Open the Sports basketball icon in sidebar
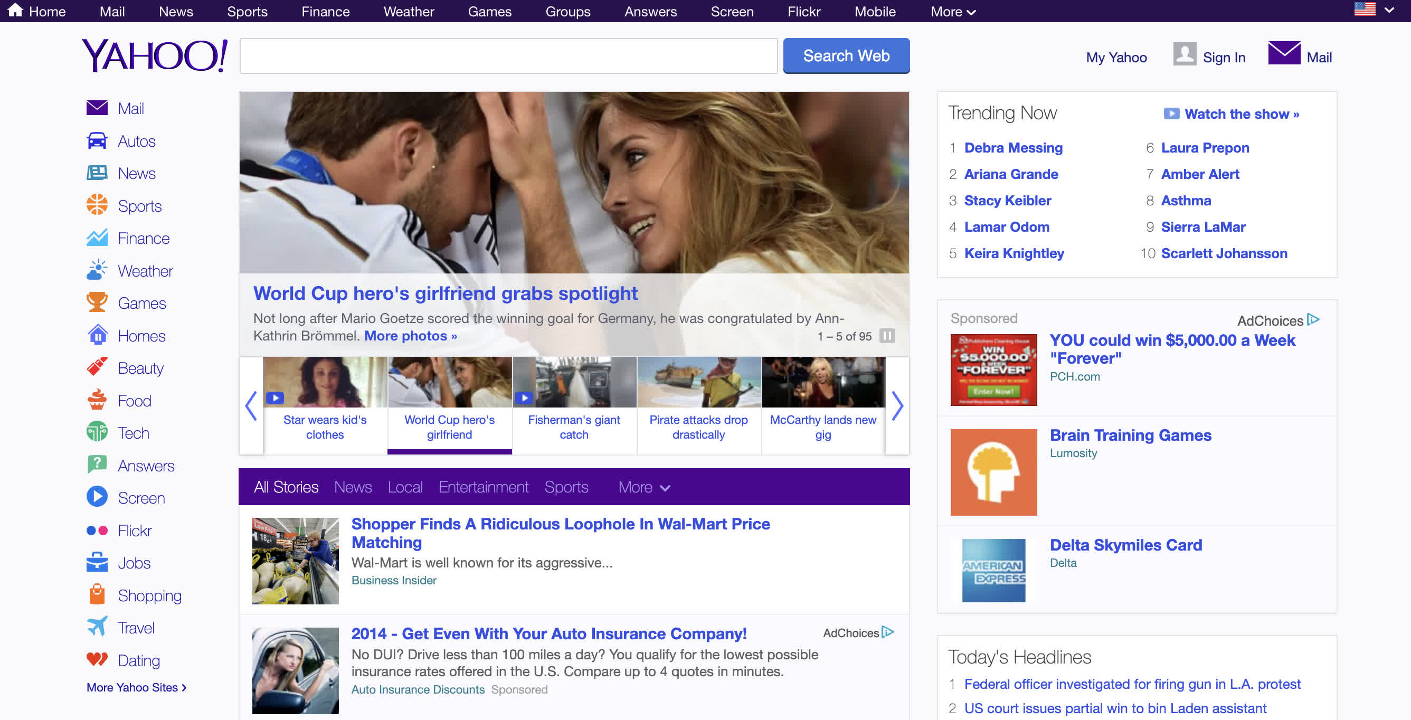The image size is (1411, 720). tap(97, 205)
